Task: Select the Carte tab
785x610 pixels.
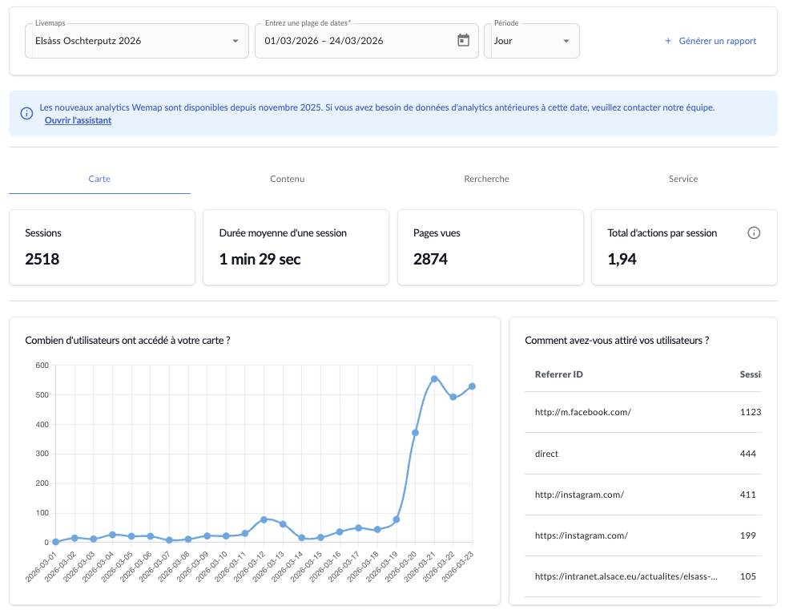Action: click(x=99, y=179)
